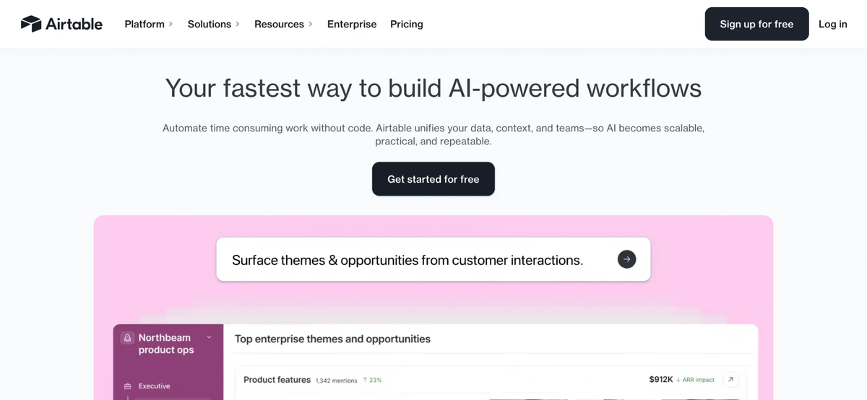867x400 pixels.
Task: Click the 1,342 mentions label
Action: [336, 380]
